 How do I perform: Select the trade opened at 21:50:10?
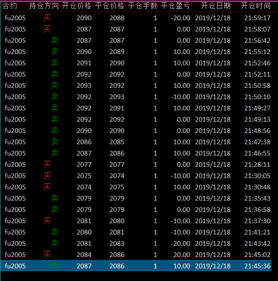tap(136, 97)
